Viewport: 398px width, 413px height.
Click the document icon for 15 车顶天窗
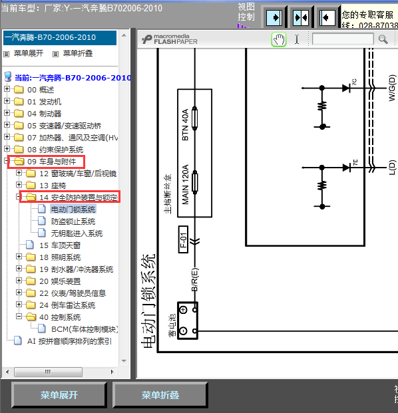30,245
